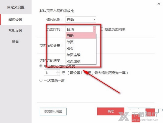Viewport: 163px width, 123px height.
Task: Enable the 隐藏页面间隙 checkbox
Action: pos(101,29)
